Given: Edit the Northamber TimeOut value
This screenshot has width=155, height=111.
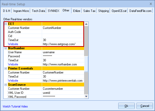Looking at the screenshot, I should click(63, 60).
